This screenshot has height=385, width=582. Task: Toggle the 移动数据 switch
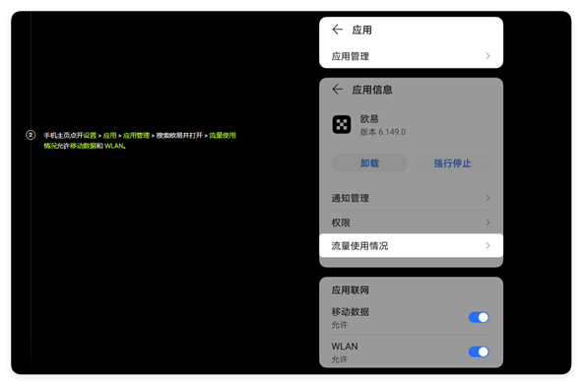pos(479,317)
